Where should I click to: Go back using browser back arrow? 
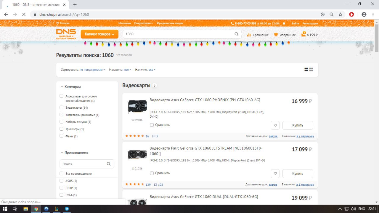pyautogui.click(x=6, y=14)
